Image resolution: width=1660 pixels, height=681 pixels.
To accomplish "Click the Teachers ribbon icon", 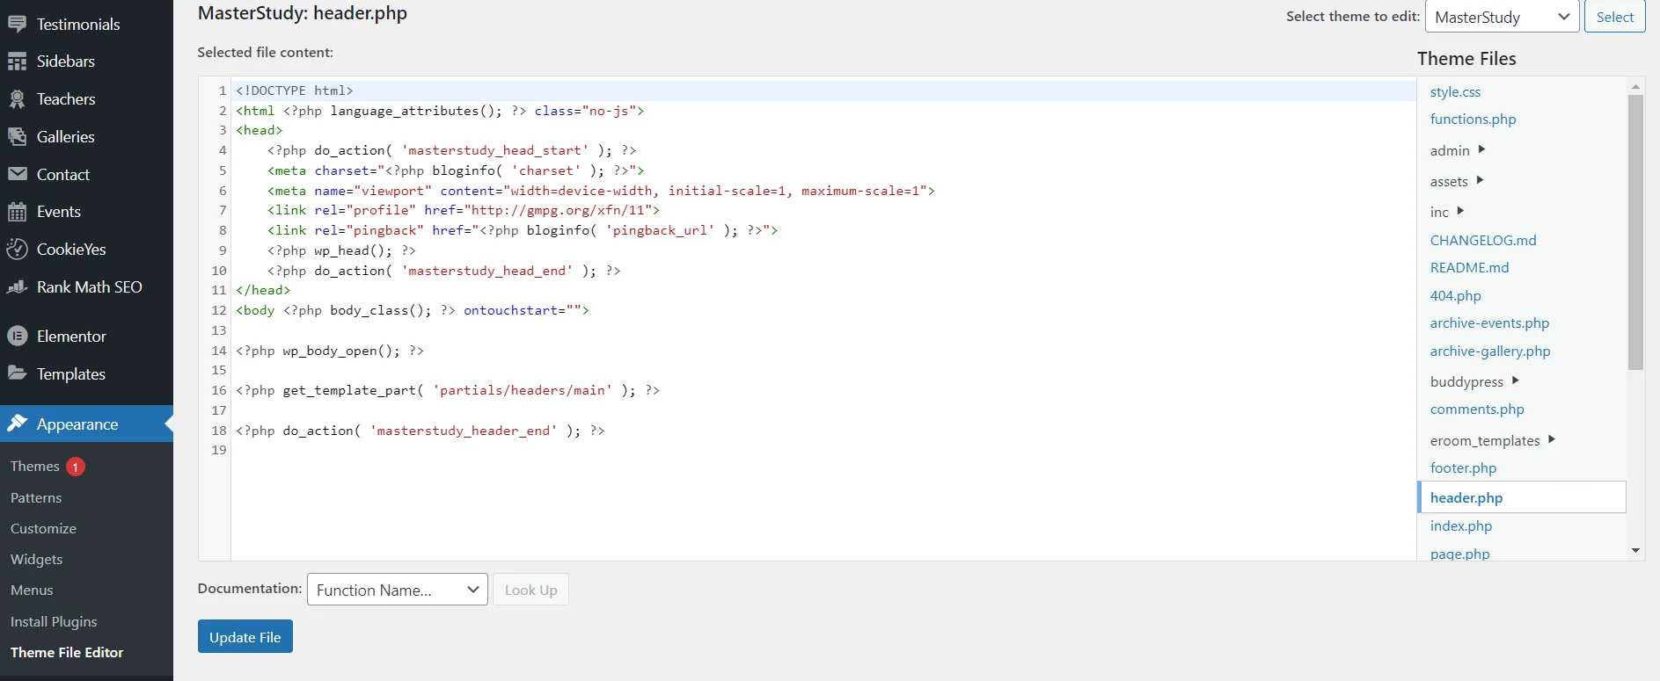I will click(18, 99).
